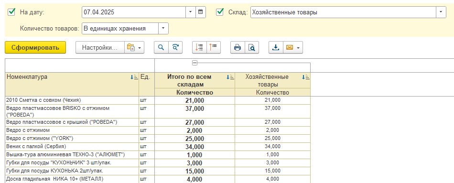Select the Итого по всем складам header
The image size is (454, 183).
[x=195, y=81]
